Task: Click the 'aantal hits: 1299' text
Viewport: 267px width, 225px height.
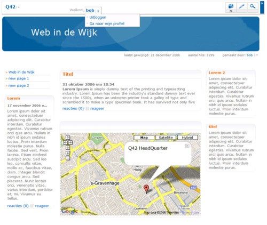Action: pyautogui.click(x=201, y=55)
